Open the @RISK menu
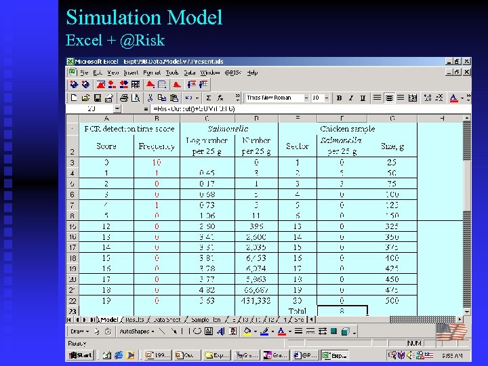This screenshot has width=488, height=366. pos(232,73)
